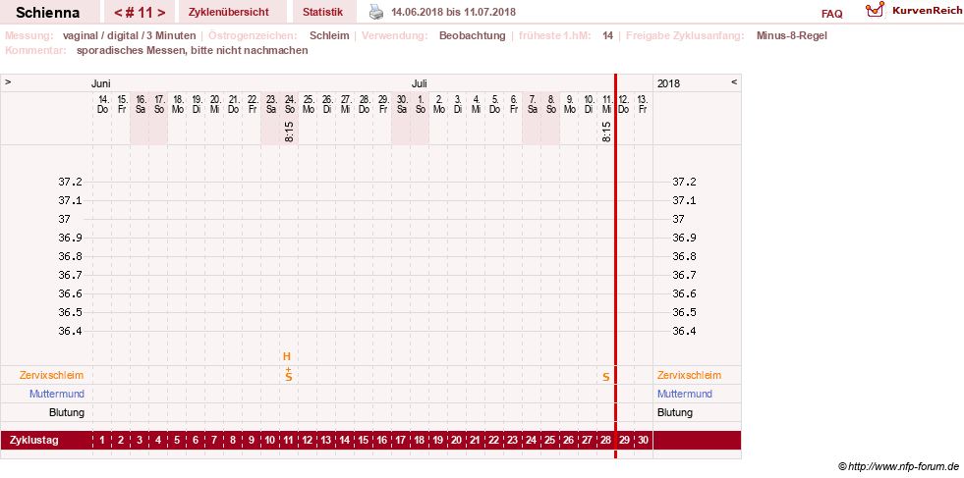The width and height of the screenshot is (964, 478).
Task: Select Zyklustag 11 cell
Action: point(288,440)
